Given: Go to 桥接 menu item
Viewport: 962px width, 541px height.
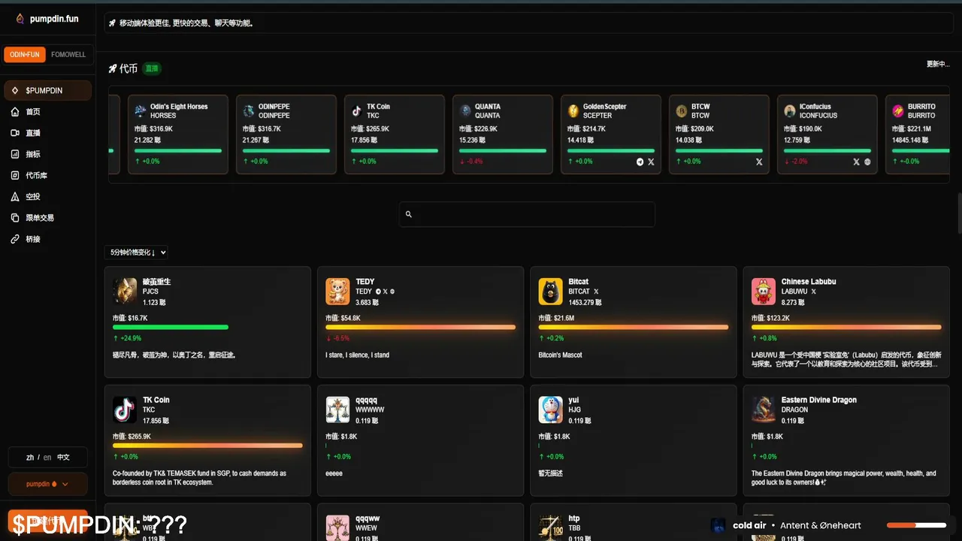Looking at the screenshot, I should point(47,239).
